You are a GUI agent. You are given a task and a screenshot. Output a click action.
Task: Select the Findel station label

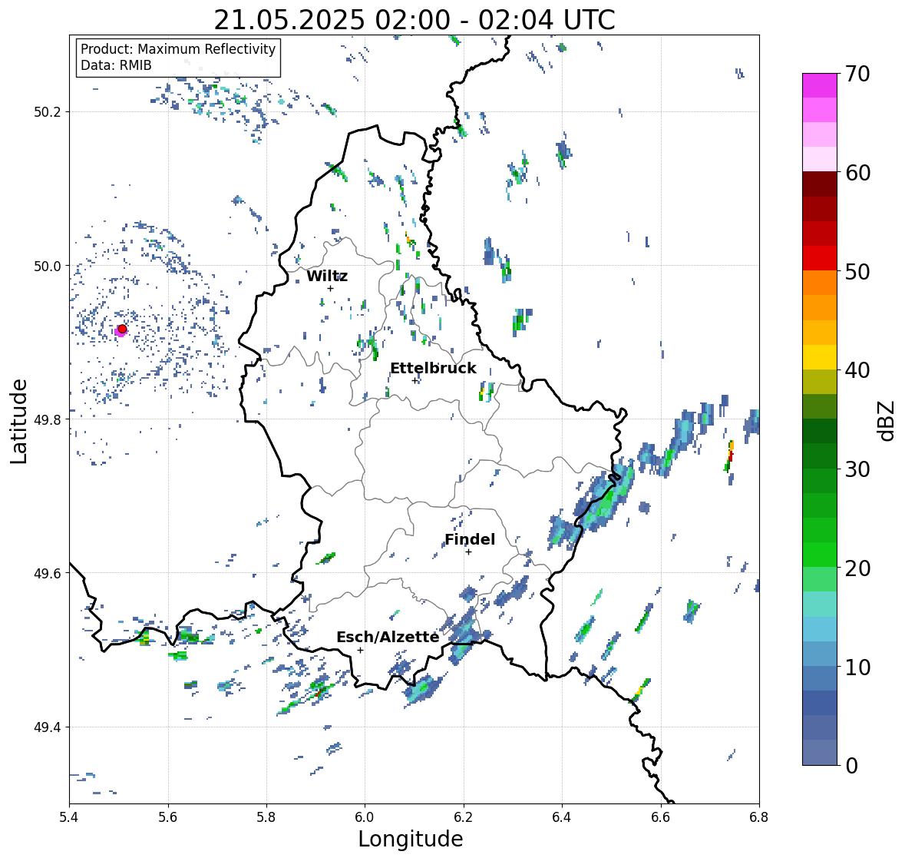(x=470, y=539)
